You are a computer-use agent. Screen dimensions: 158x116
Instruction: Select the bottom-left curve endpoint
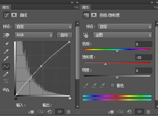coord(16,94)
